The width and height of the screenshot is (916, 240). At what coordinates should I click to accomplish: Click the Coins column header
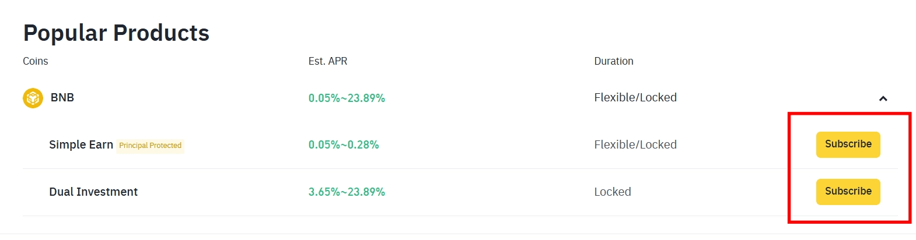[x=36, y=61]
